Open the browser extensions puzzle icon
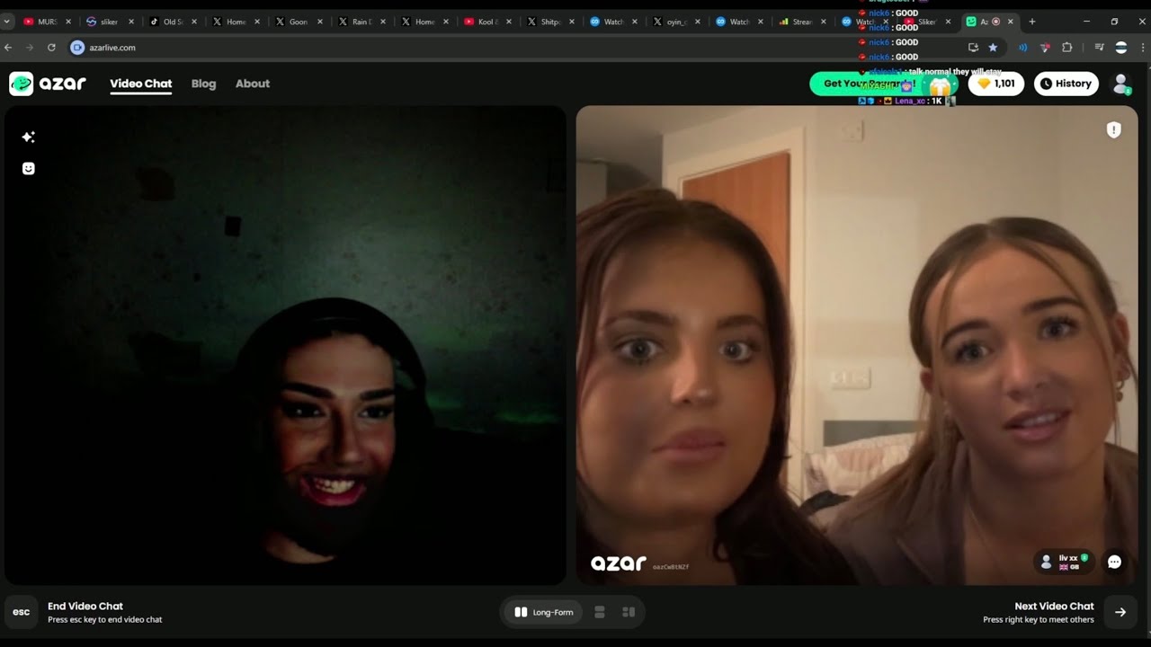Image resolution: width=1151 pixels, height=647 pixels. [x=1067, y=47]
